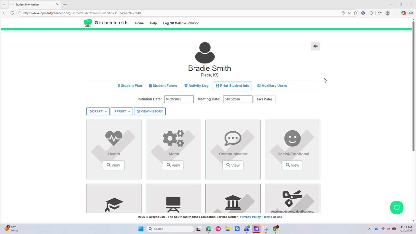This screenshot has height=234, width=416.
Task: Close the Student Information tab
Action: 57,5
